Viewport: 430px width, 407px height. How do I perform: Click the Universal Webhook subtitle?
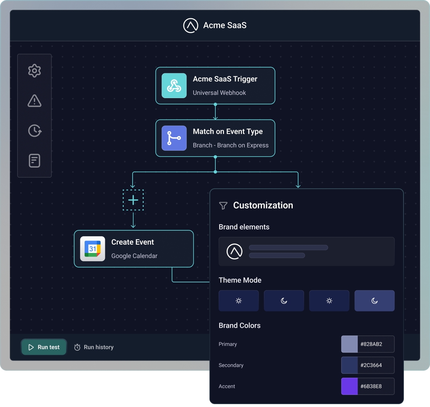pos(219,93)
